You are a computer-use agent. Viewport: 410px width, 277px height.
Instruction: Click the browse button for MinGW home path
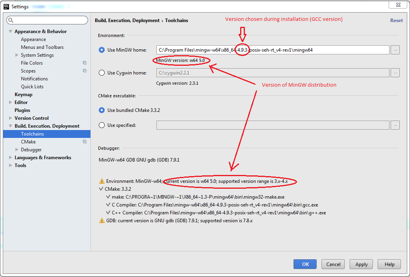(395, 50)
